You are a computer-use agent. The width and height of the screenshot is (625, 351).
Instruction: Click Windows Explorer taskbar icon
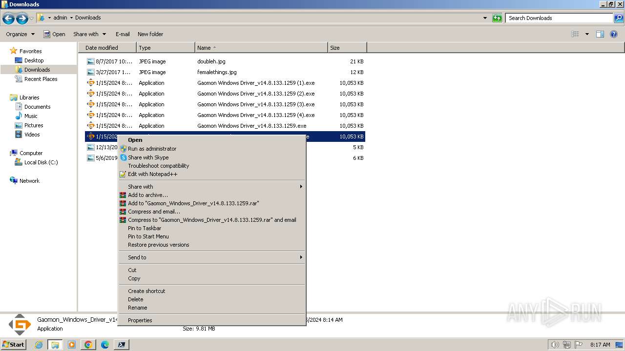pos(55,345)
